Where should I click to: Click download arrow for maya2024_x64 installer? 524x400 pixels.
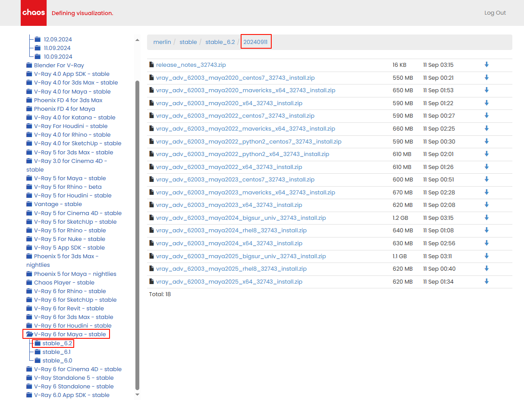click(486, 243)
